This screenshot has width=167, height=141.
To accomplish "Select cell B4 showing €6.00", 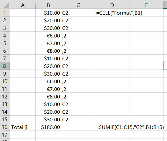I will (x=48, y=36).
